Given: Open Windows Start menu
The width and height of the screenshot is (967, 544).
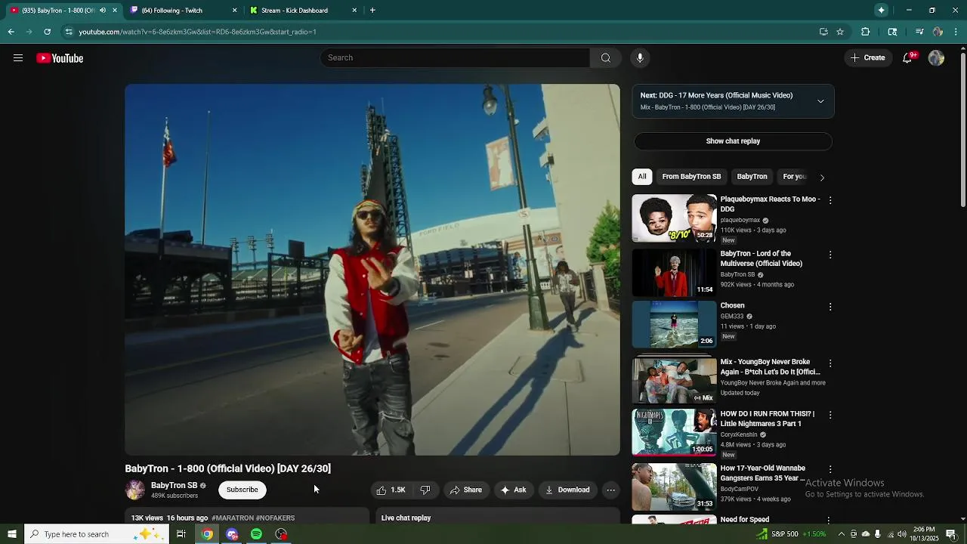Looking at the screenshot, I should pyautogui.click(x=11, y=534).
